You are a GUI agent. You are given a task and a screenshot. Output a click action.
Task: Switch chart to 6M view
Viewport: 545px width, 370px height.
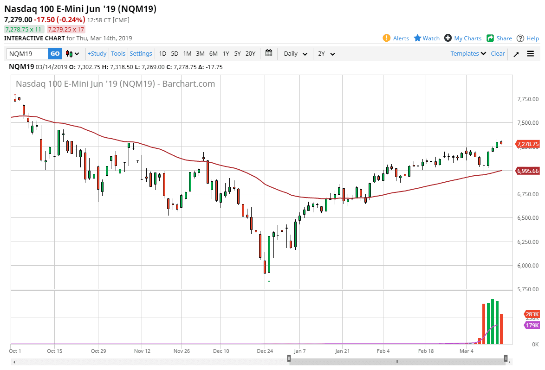click(213, 53)
